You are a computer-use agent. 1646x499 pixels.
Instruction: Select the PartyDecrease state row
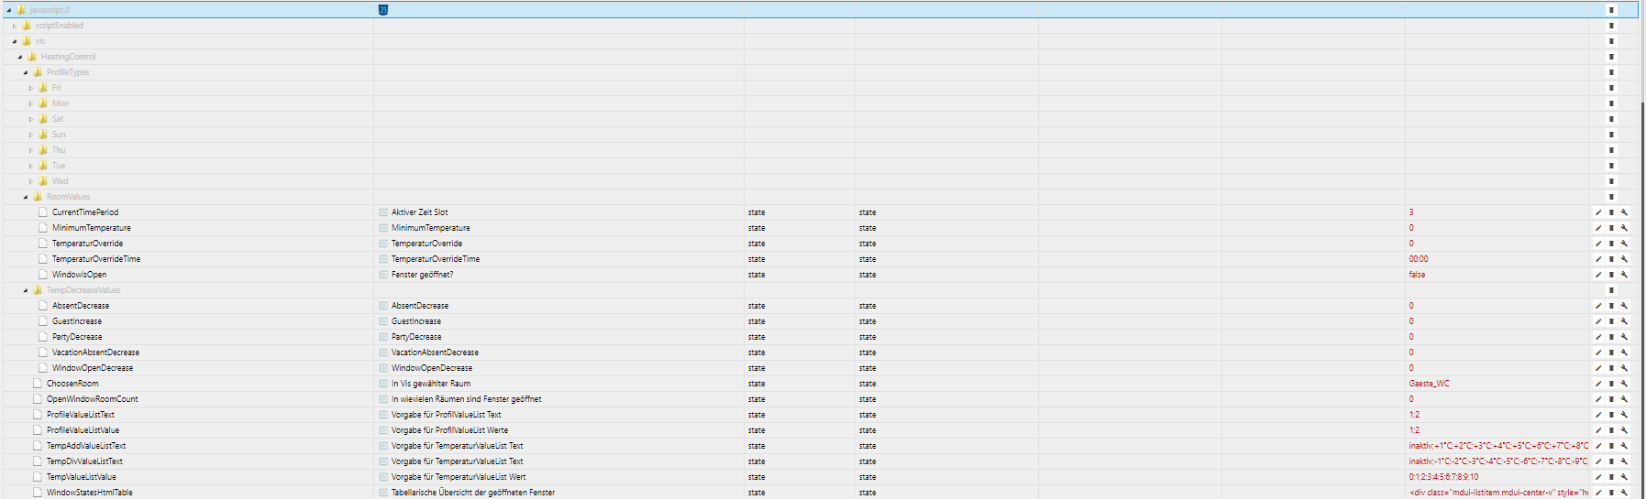(x=77, y=337)
